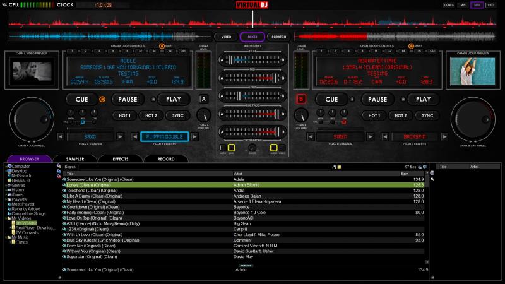Image resolution: width=505 pixels, height=284 pixels.
Task: Select next Channel A effect after Flippin Double
Action: [194, 136]
